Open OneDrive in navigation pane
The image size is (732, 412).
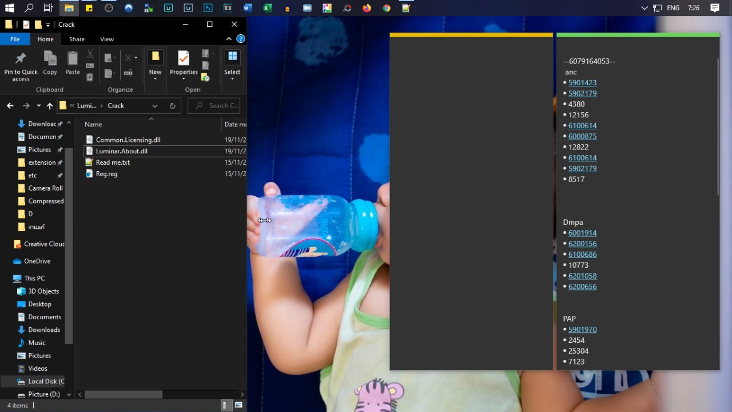37,261
